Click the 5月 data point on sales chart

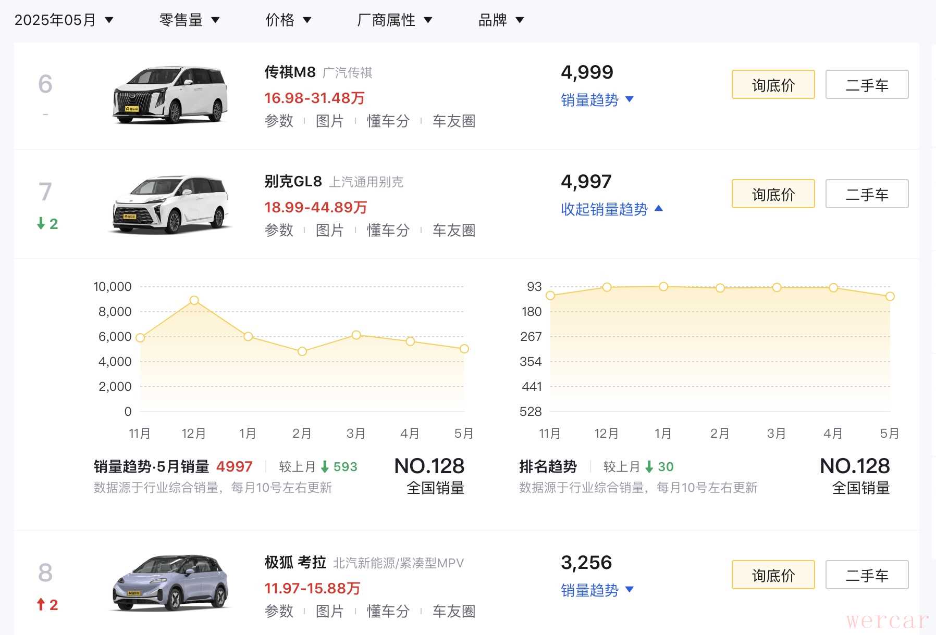tap(464, 349)
